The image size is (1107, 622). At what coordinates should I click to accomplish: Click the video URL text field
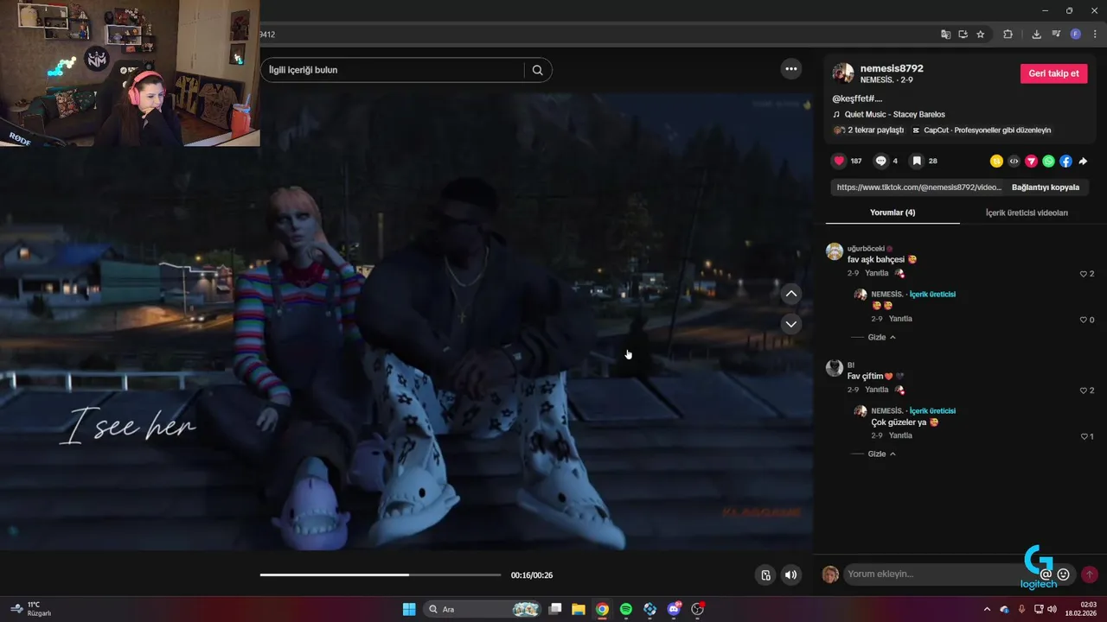click(x=918, y=187)
